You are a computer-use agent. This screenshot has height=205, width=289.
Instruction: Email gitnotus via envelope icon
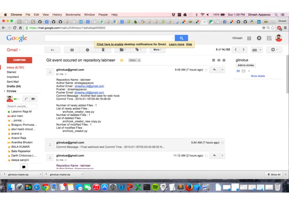244,71
